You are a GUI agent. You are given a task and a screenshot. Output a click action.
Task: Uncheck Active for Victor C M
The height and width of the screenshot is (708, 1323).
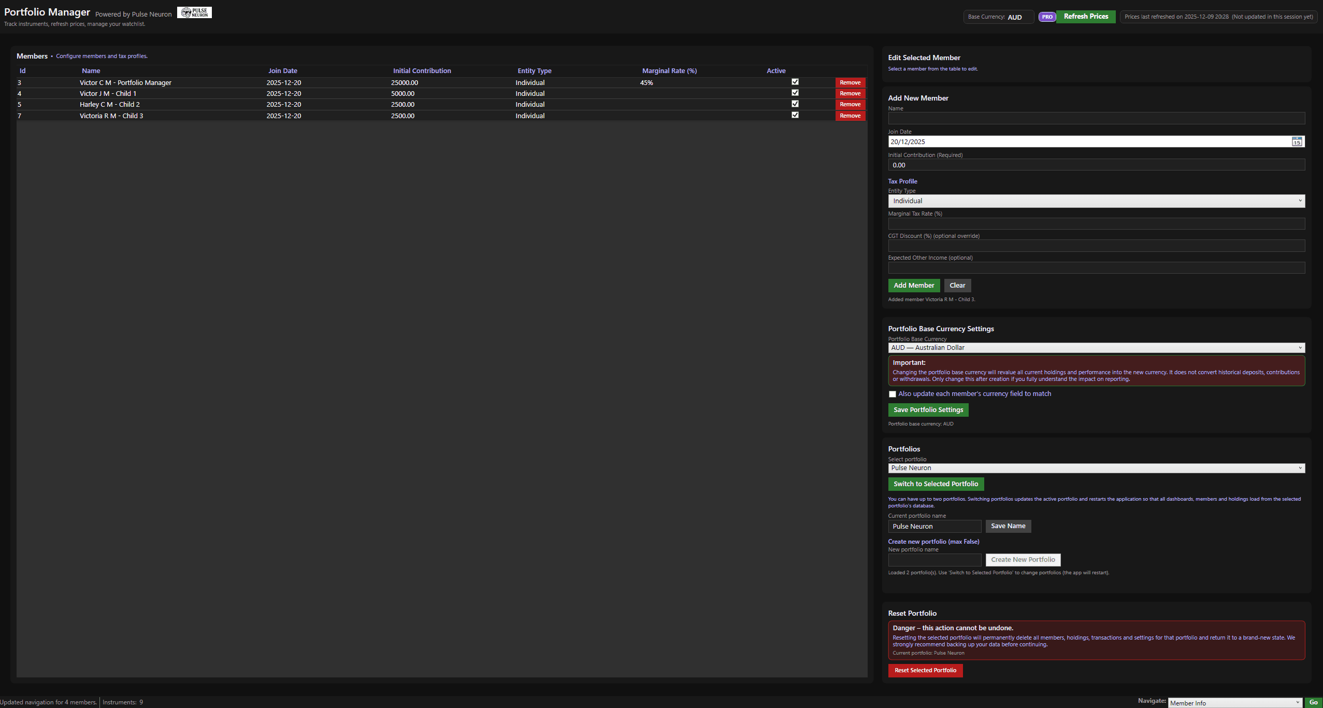tap(795, 82)
